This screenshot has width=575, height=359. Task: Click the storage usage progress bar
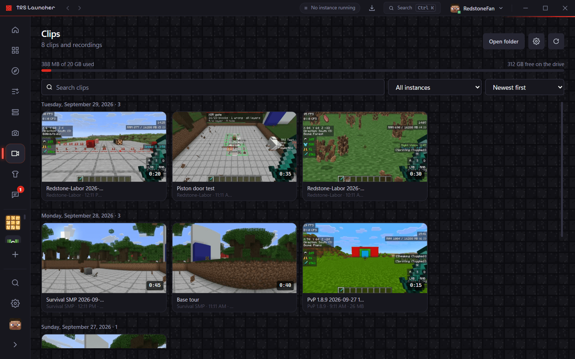[303, 71]
